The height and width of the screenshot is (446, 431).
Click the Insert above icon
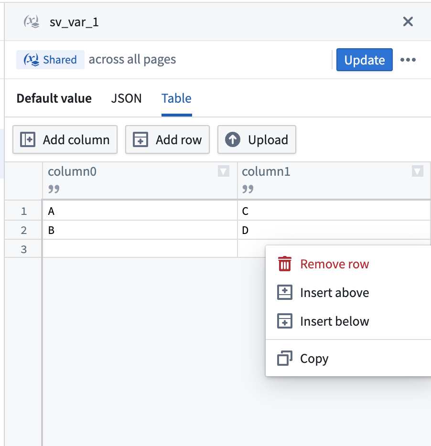[x=285, y=292]
